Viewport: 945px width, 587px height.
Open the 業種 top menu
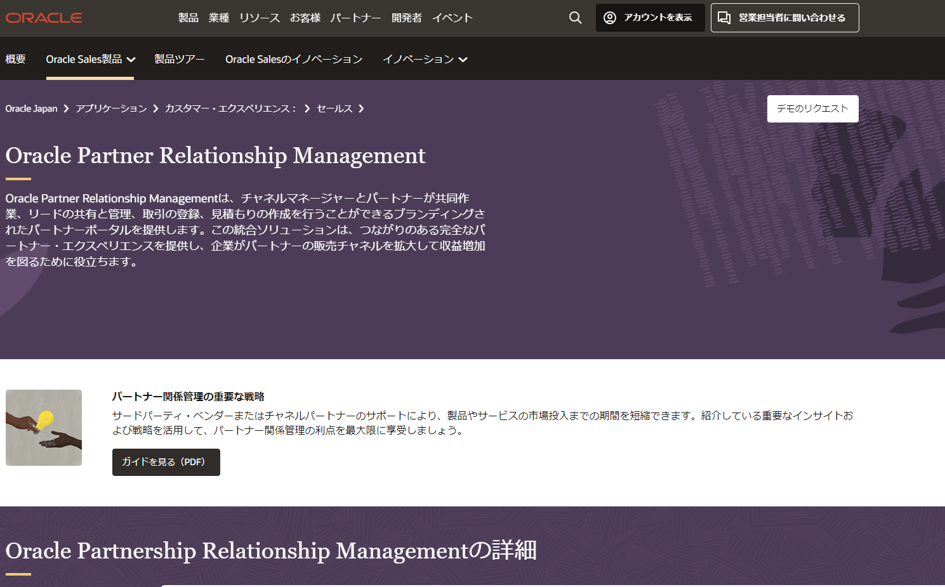click(219, 18)
